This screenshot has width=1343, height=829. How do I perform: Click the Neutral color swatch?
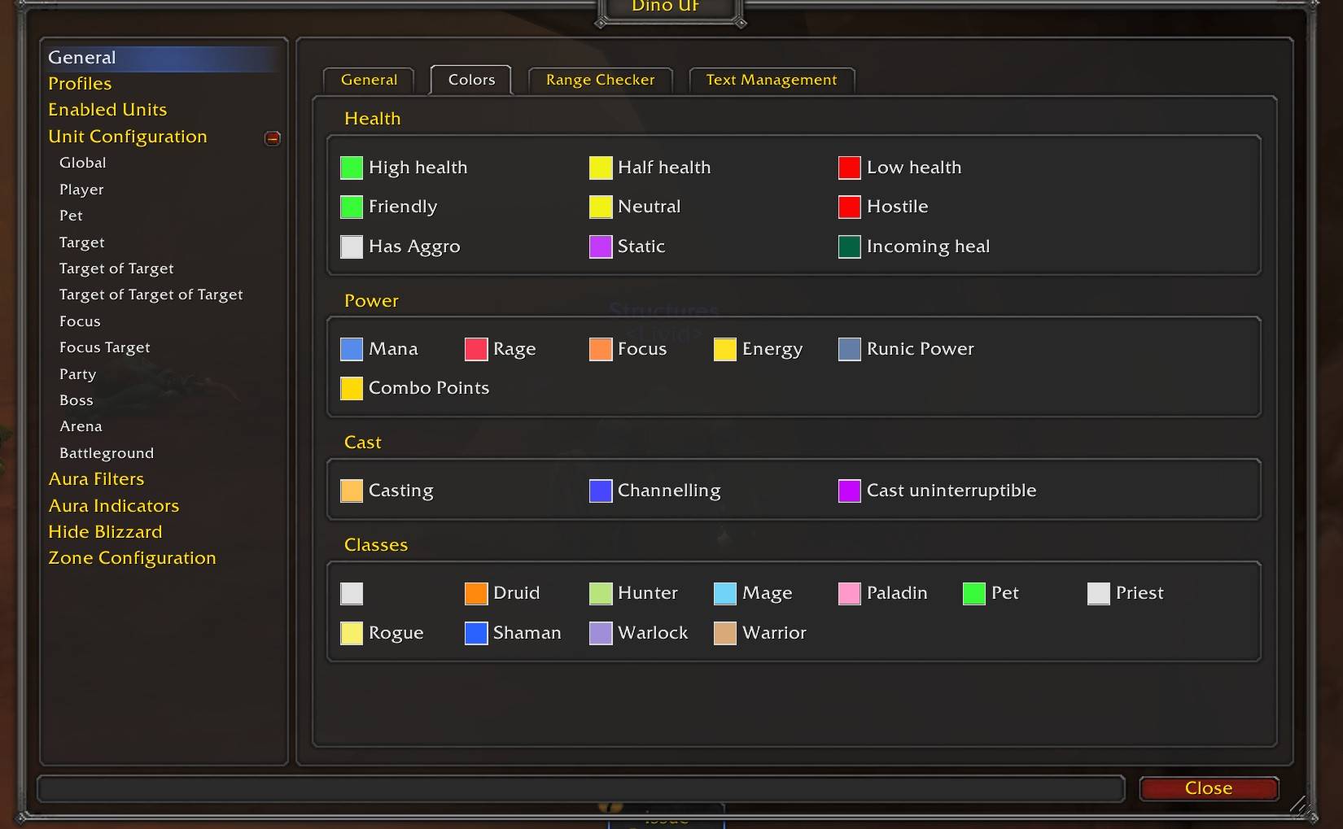click(x=600, y=207)
